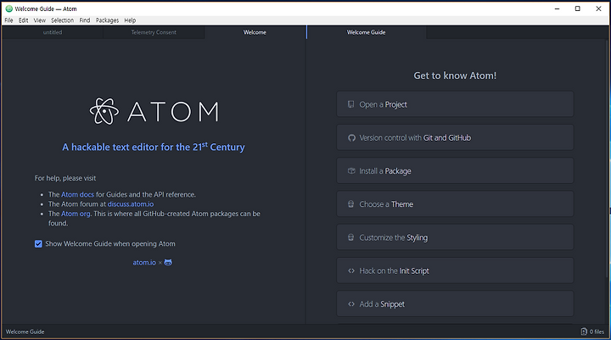Click the code icon in Add a Snippet
The image size is (611, 340).
click(x=351, y=304)
